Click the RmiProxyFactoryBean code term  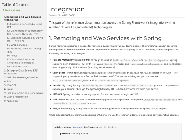pyautogui.click(x=125, y=60)
